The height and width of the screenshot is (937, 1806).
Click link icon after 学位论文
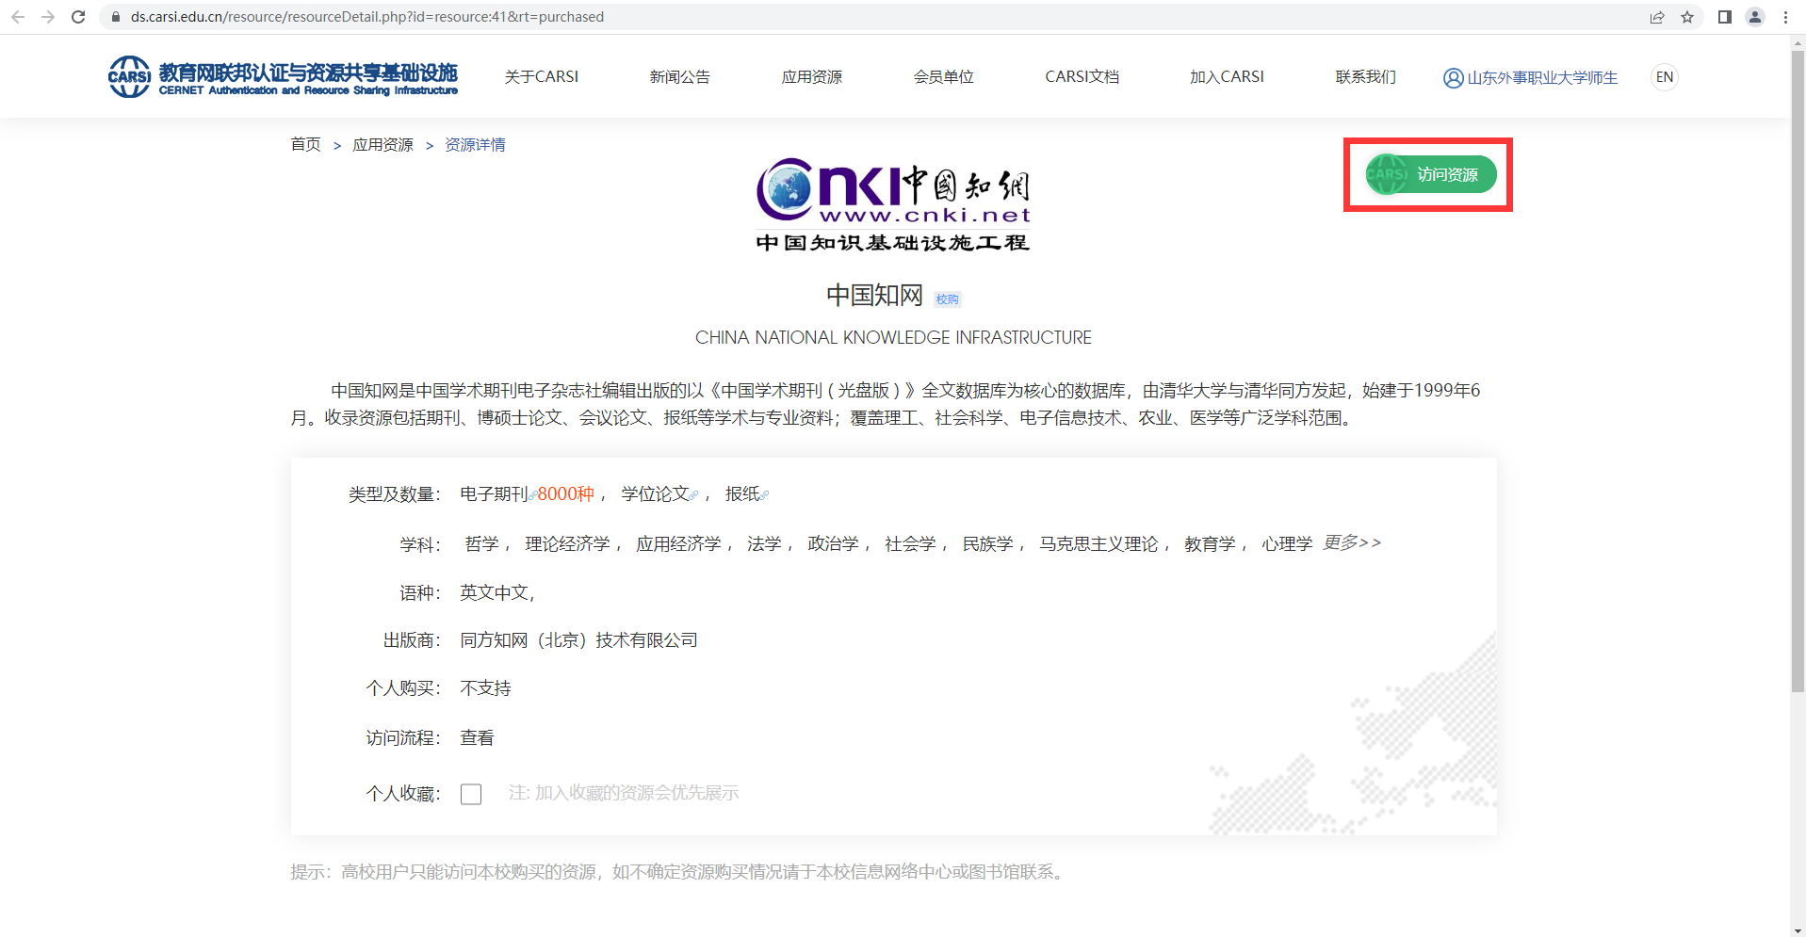tap(694, 495)
